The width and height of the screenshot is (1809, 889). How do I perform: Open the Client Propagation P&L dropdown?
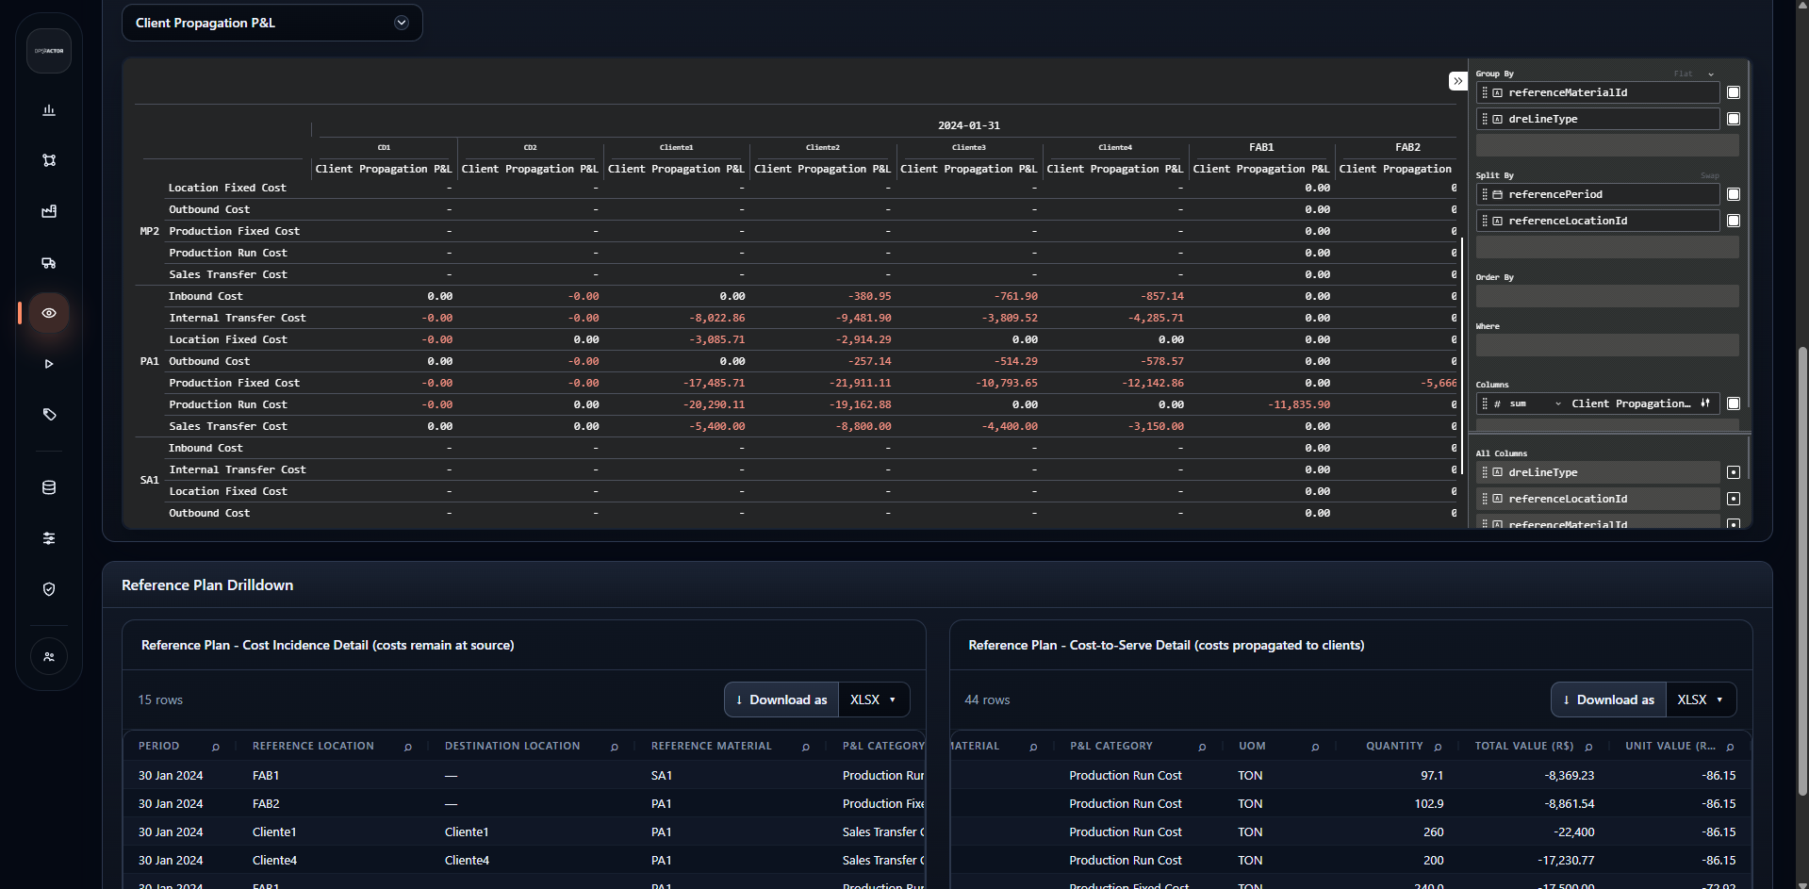pos(272,23)
